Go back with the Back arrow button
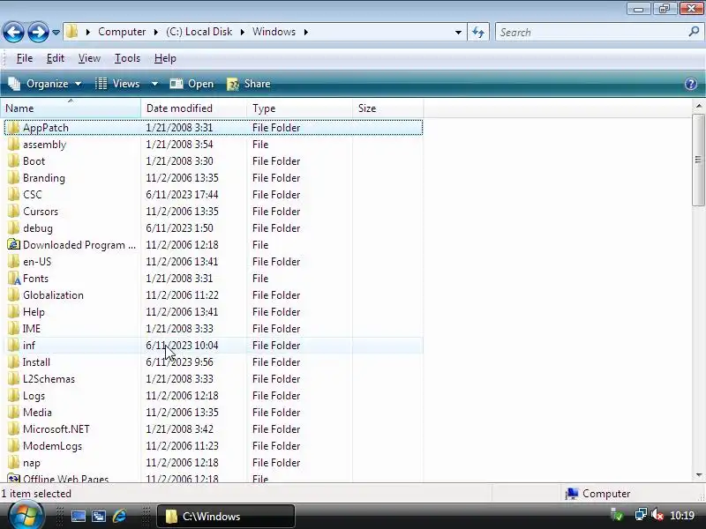The image size is (706, 529). coord(13,32)
